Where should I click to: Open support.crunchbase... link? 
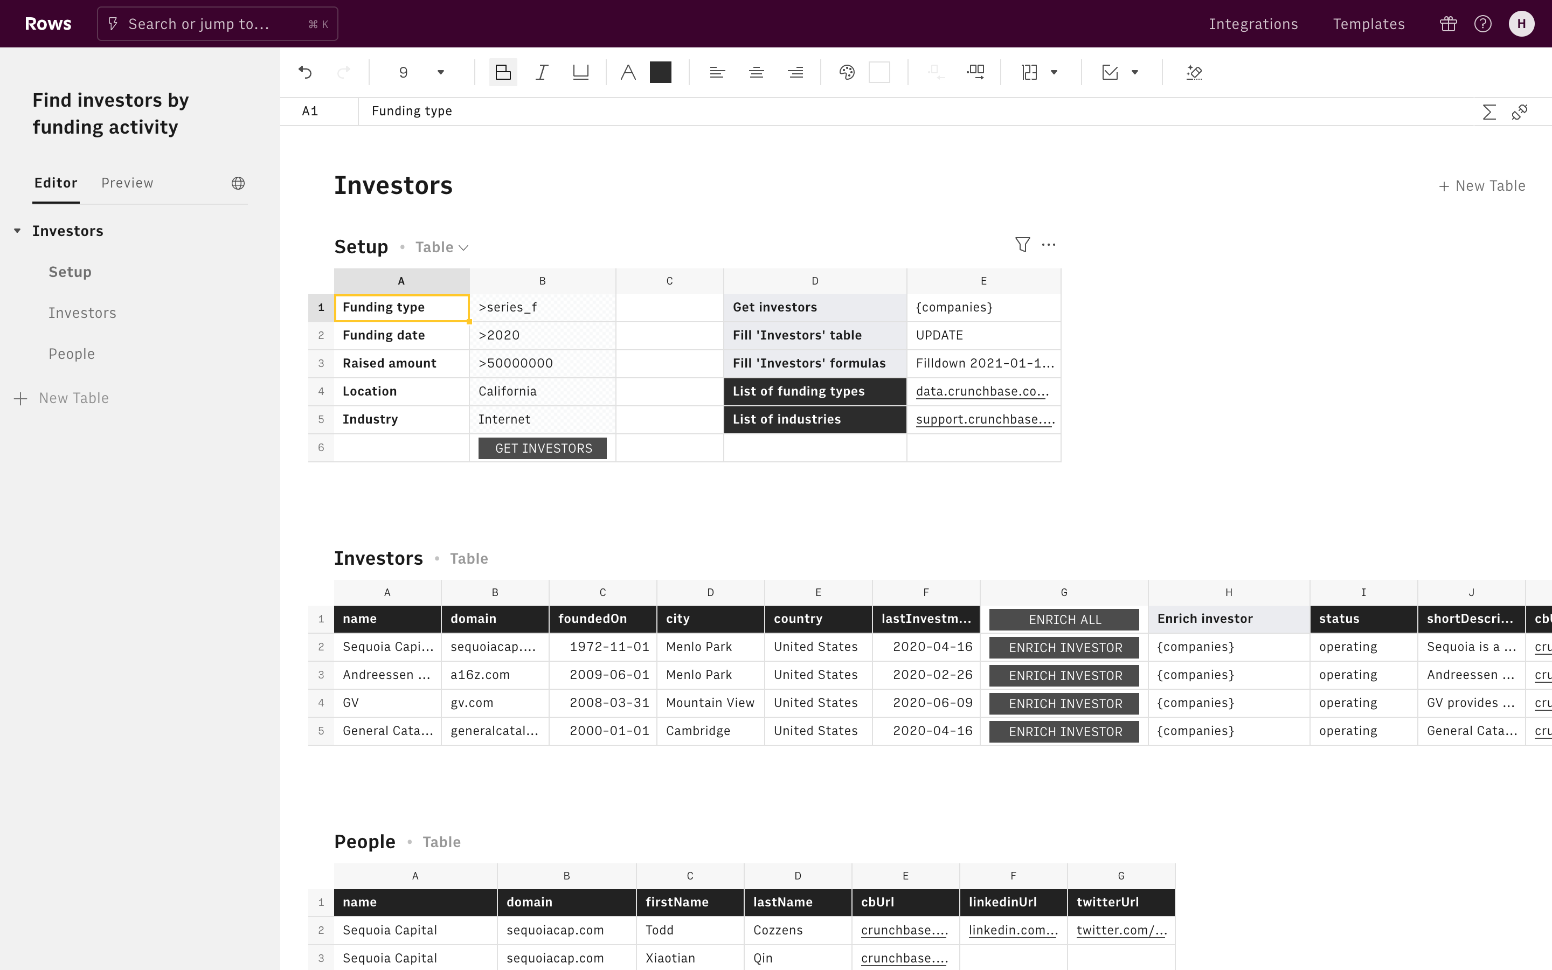click(985, 420)
